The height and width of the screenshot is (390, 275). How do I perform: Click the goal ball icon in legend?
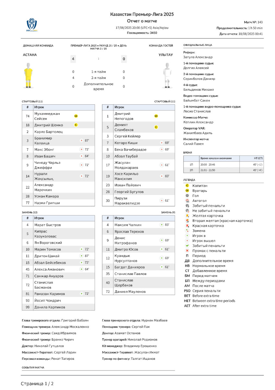point(187,196)
